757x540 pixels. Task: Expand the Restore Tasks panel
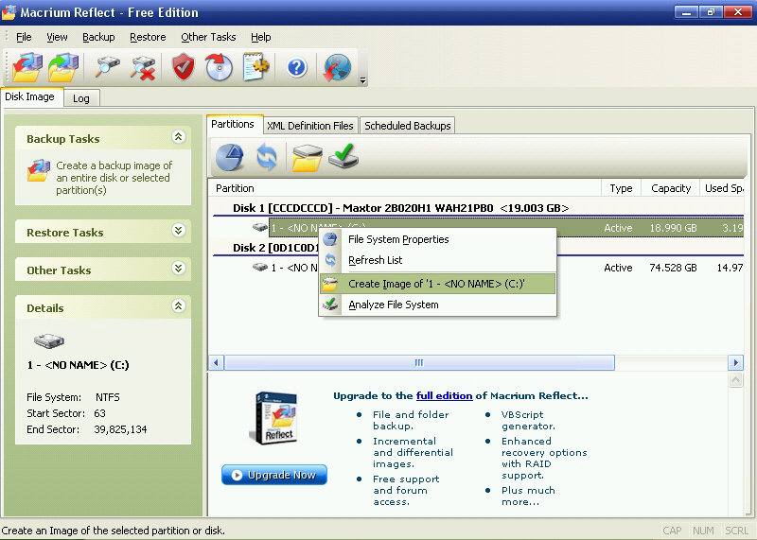[178, 230]
